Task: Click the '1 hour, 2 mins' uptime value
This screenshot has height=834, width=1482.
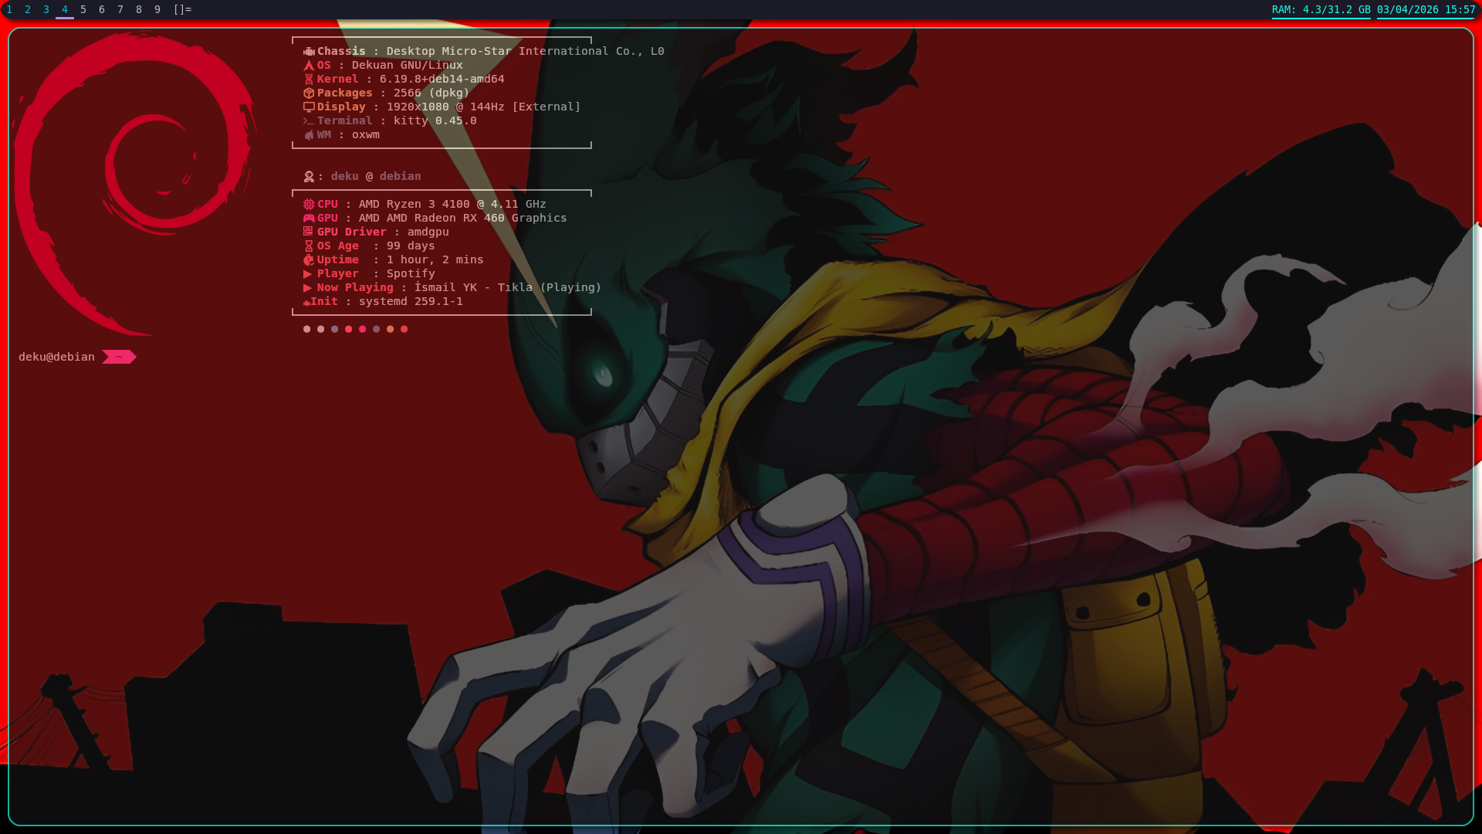Action: tap(435, 260)
